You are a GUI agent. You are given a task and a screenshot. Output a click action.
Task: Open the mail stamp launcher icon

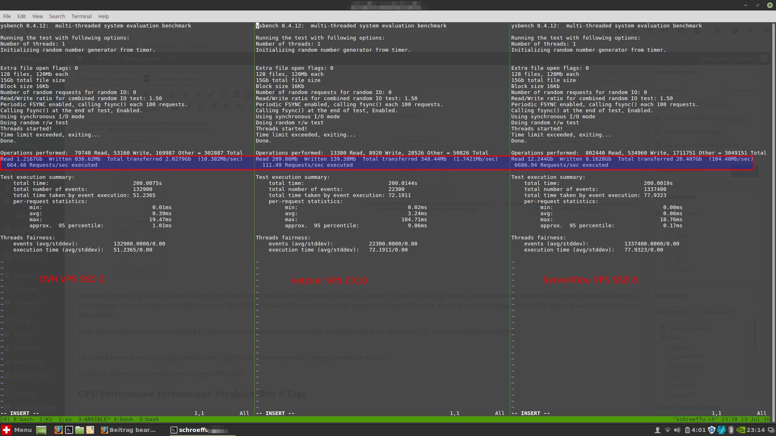pos(90,430)
